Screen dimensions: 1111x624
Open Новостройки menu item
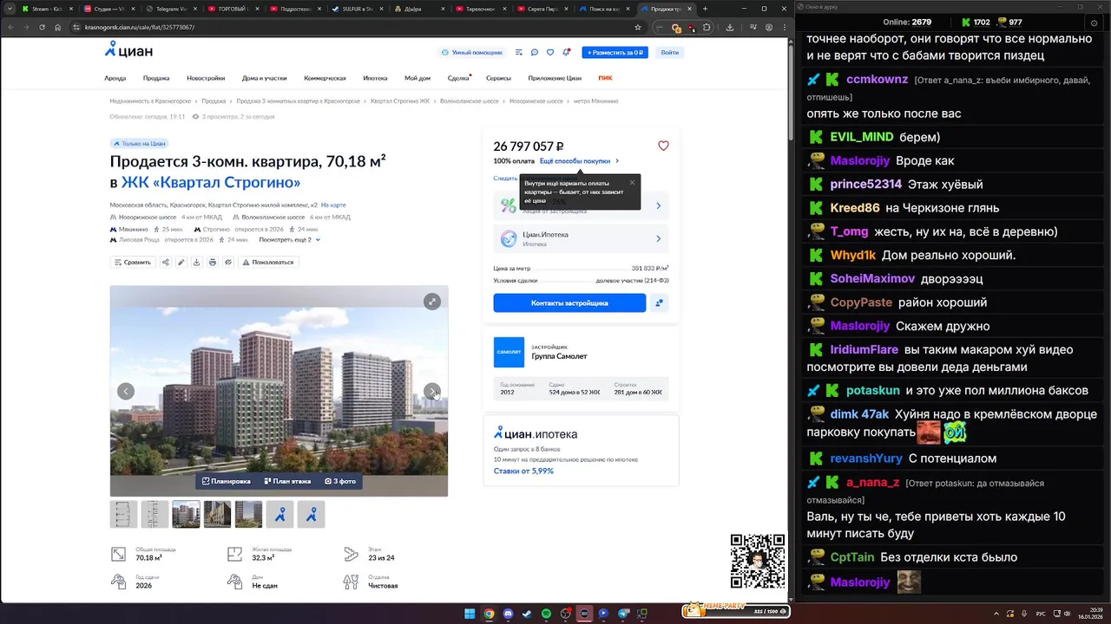pos(206,78)
